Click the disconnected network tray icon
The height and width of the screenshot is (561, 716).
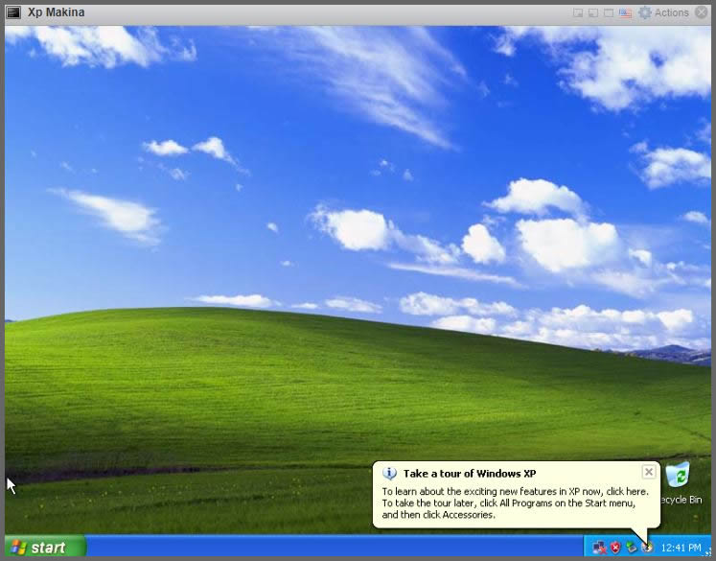click(x=599, y=548)
